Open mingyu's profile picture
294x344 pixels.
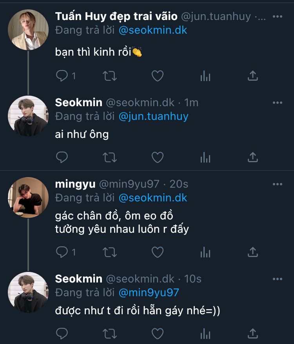(28, 197)
